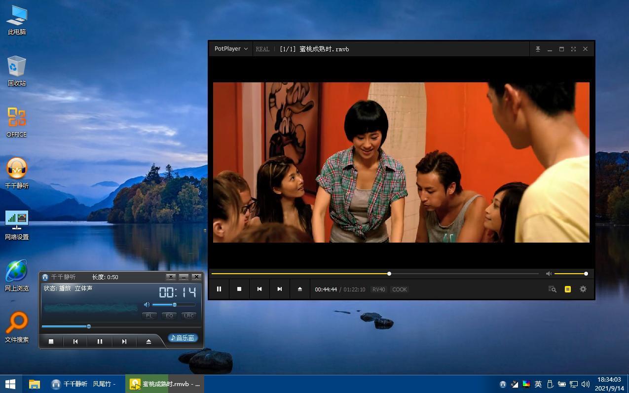This screenshot has height=393, width=629.
Task: Open the 音乐窗 music window button
Action: (183, 338)
